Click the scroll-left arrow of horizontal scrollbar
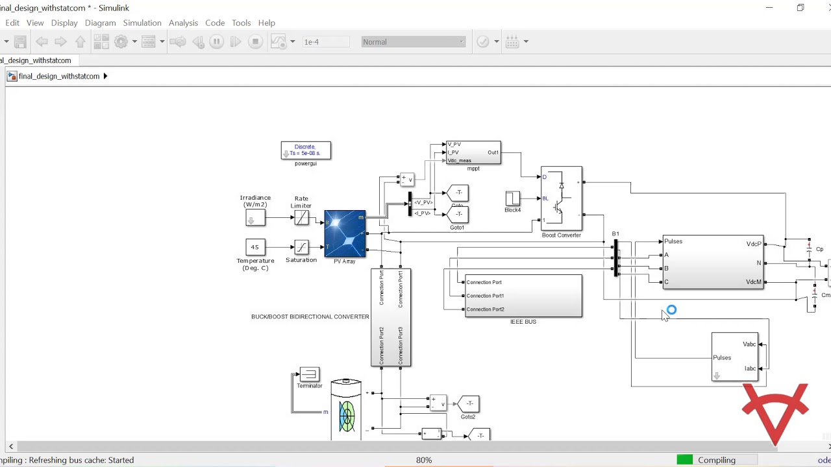 10,446
